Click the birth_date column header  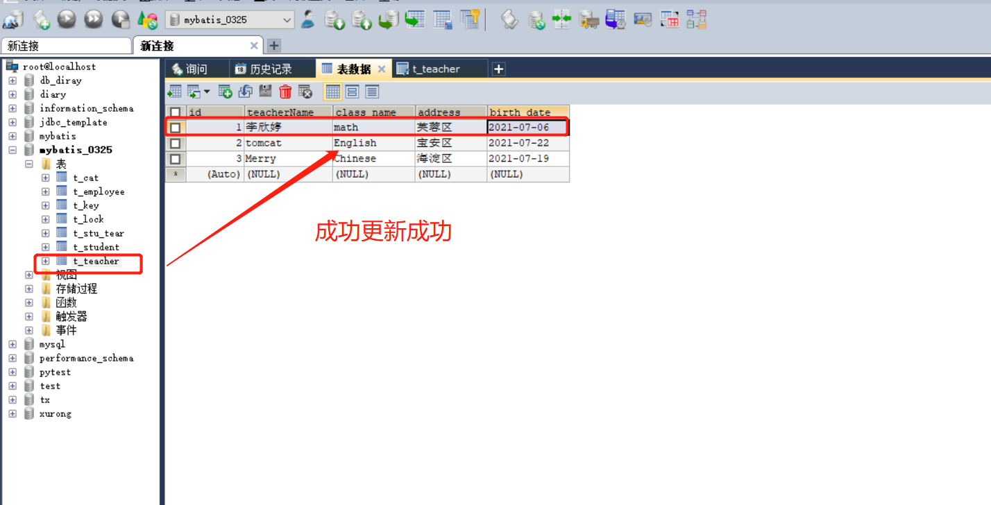528,112
